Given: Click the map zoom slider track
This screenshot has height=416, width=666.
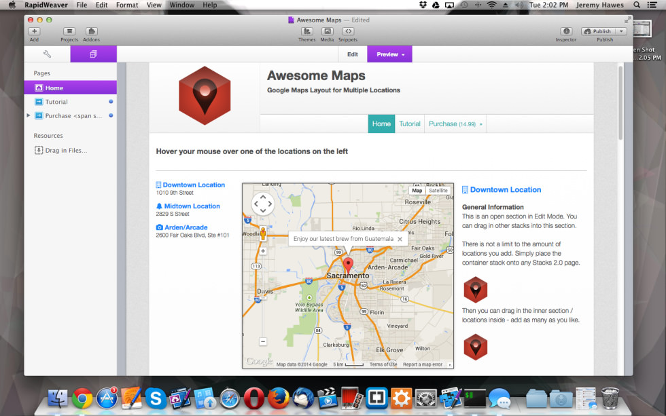Looking at the screenshot, I should (x=263, y=297).
